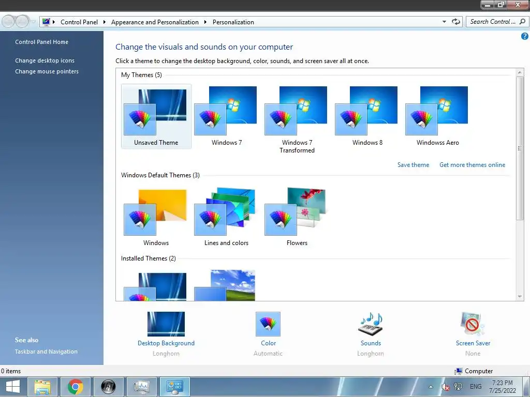Open the Screen Saver settings icon

pyautogui.click(x=473, y=324)
